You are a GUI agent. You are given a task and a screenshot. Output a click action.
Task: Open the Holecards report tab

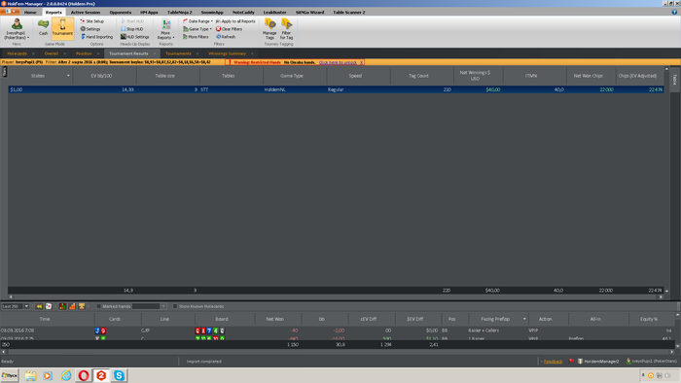point(17,53)
